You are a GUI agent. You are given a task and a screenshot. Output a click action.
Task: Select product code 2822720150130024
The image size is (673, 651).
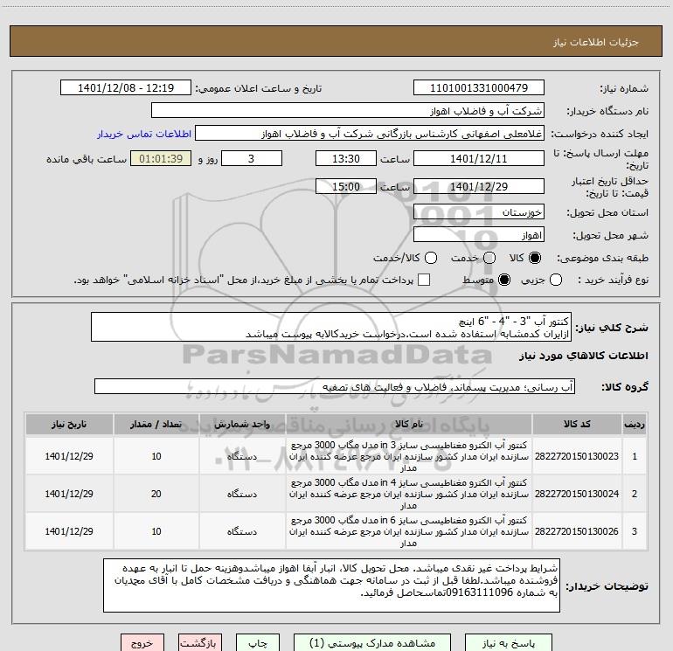pyautogui.click(x=577, y=494)
